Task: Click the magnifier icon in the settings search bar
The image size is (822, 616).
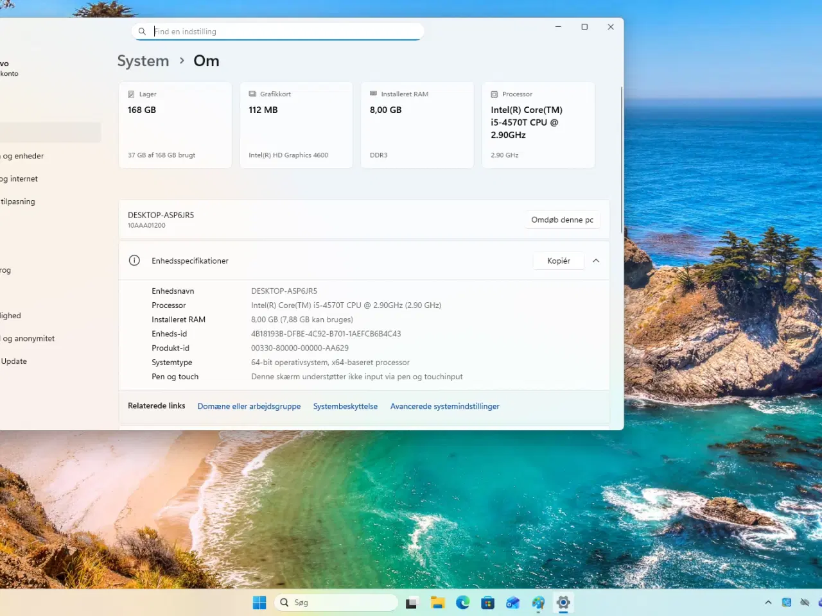Action: point(142,31)
